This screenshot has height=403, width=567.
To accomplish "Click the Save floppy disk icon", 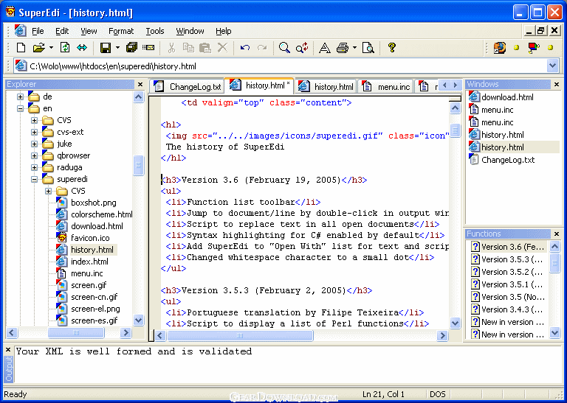I will tap(105, 48).
